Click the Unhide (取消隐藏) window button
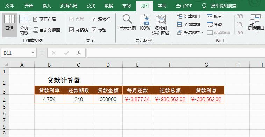Screen dimensions: 265x137 coord(219,32)
